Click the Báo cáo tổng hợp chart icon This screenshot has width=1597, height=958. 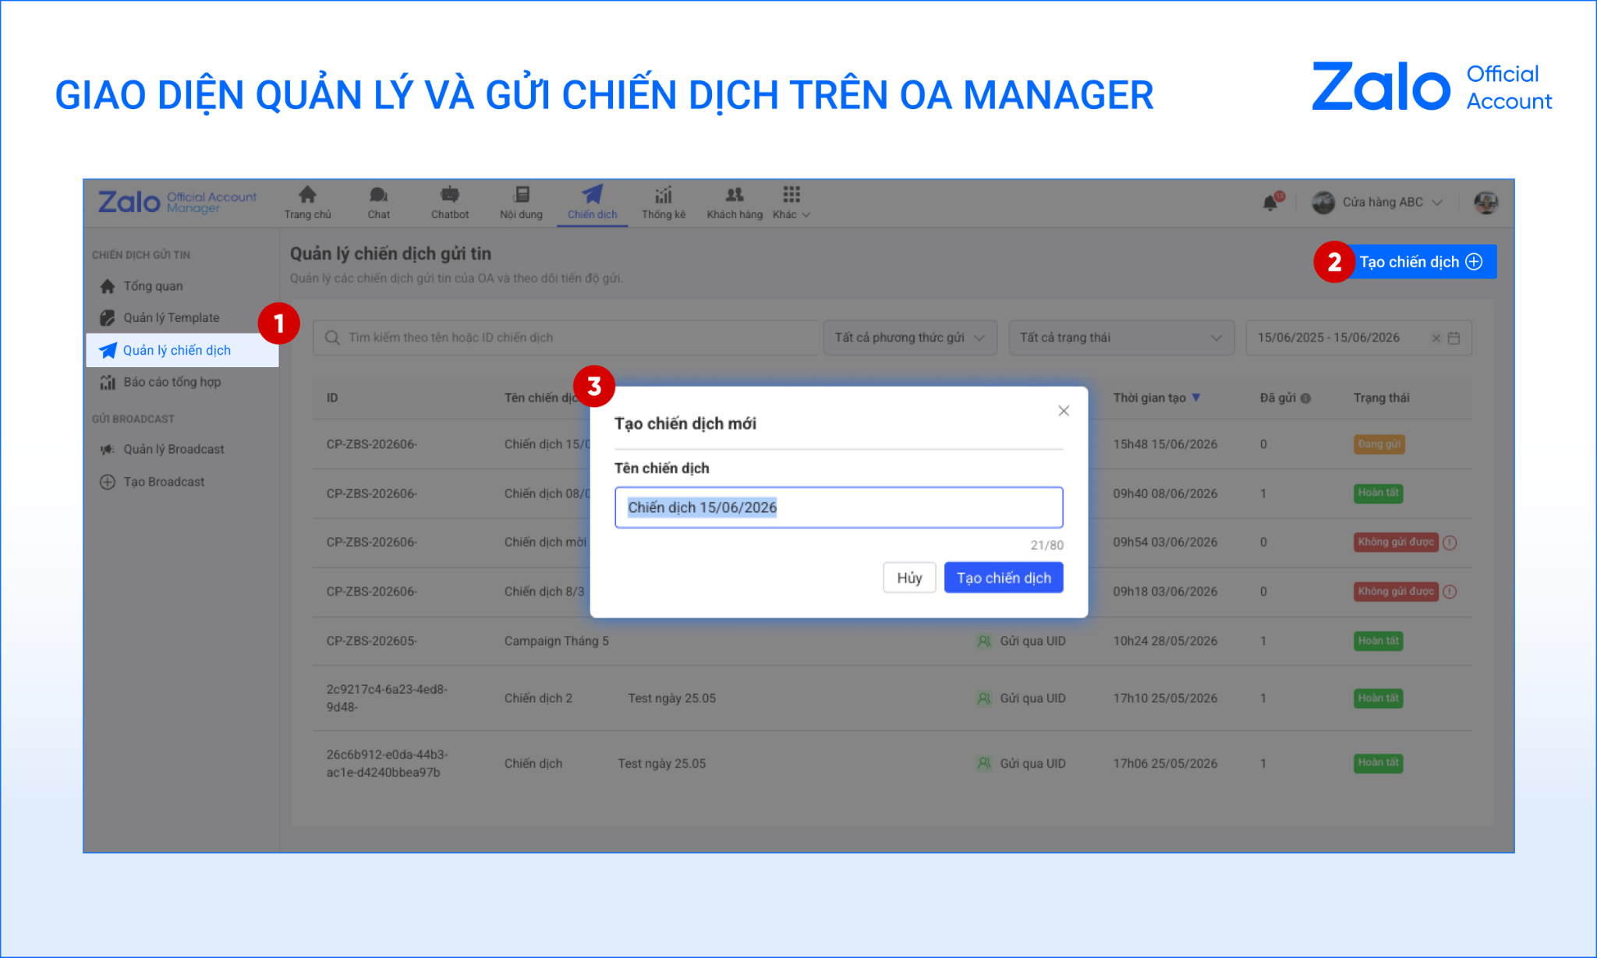tap(108, 383)
